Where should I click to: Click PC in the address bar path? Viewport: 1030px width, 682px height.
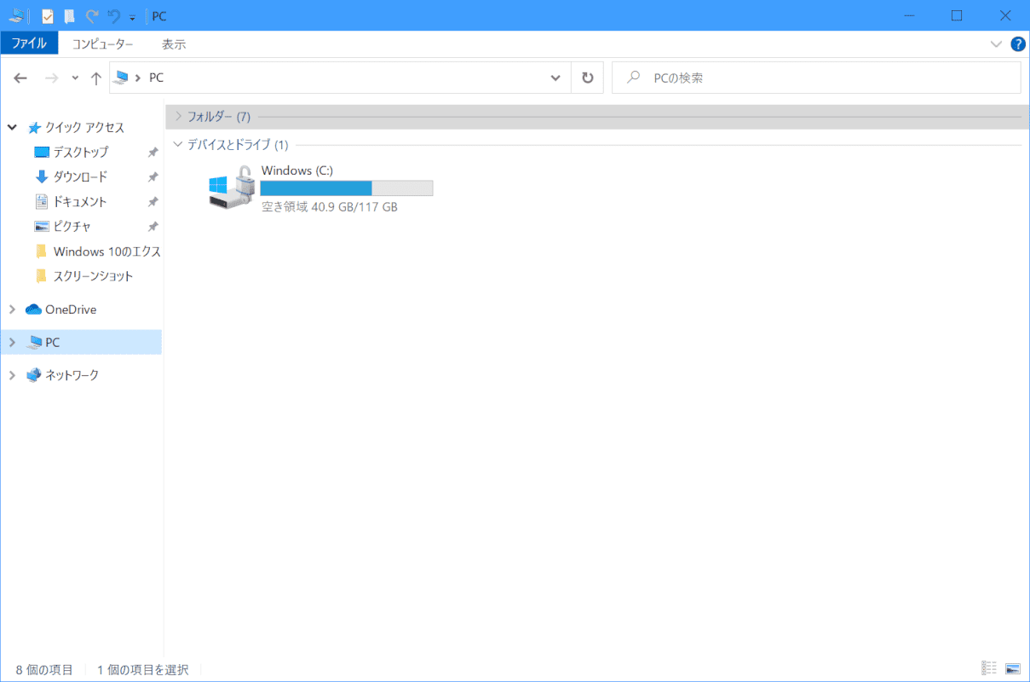pyautogui.click(x=156, y=78)
